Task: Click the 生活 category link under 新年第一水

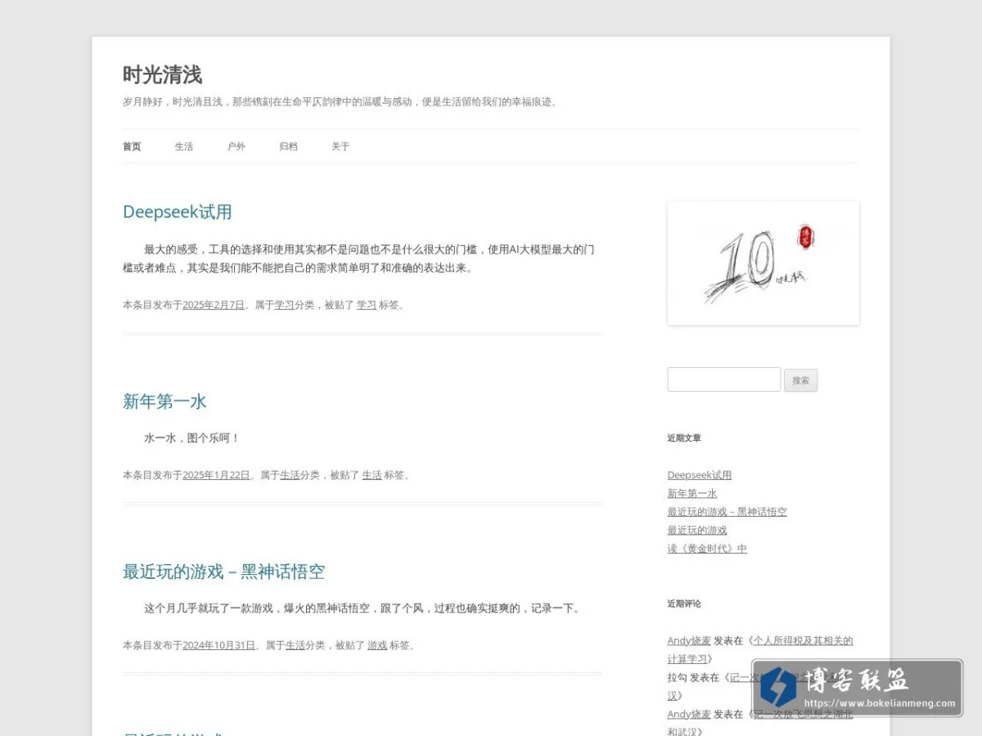Action: click(x=290, y=475)
